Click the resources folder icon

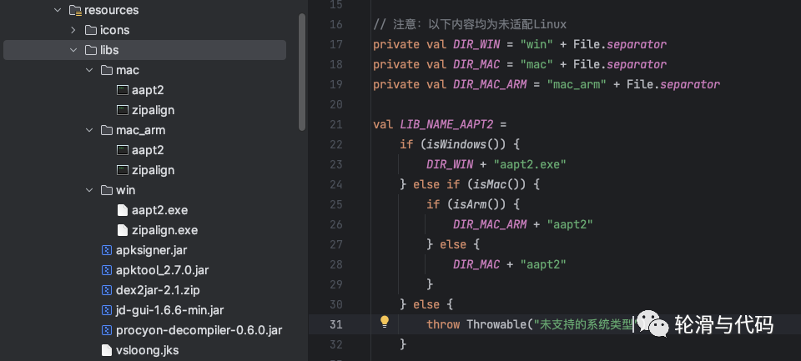coord(75,10)
